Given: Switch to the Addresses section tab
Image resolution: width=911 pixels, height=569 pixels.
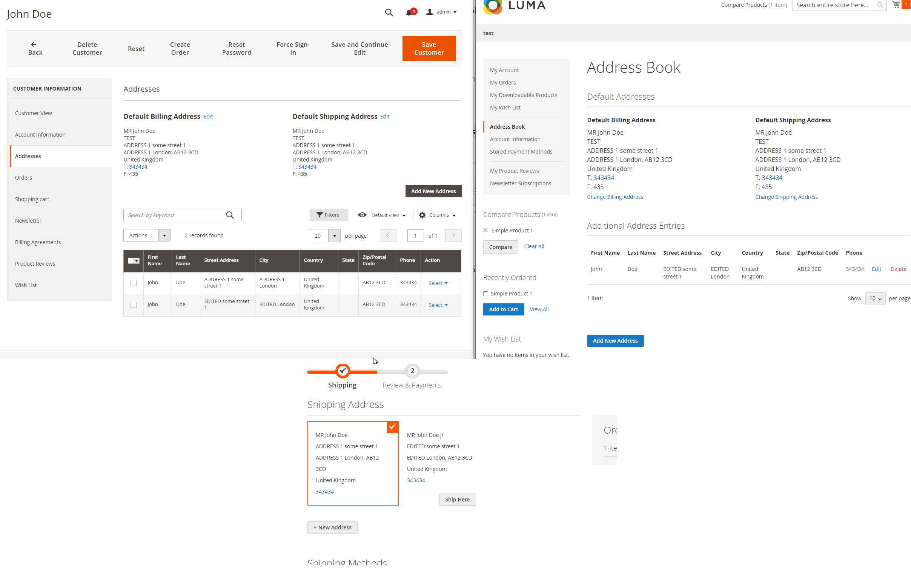Looking at the screenshot, I should (28, 156).
